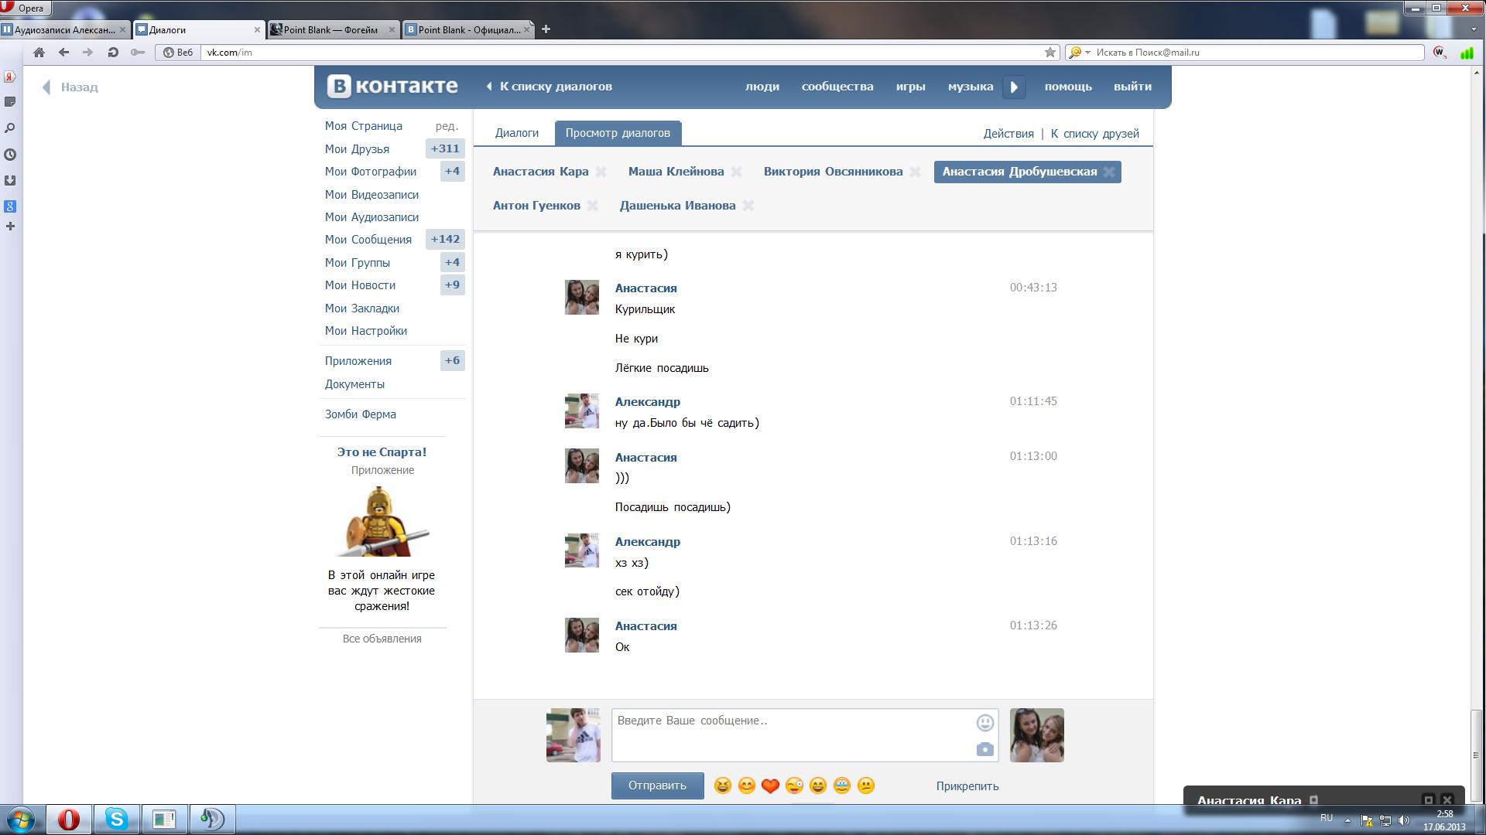
Task: Open the history clock panel in the sidebar
Action: 10,155
